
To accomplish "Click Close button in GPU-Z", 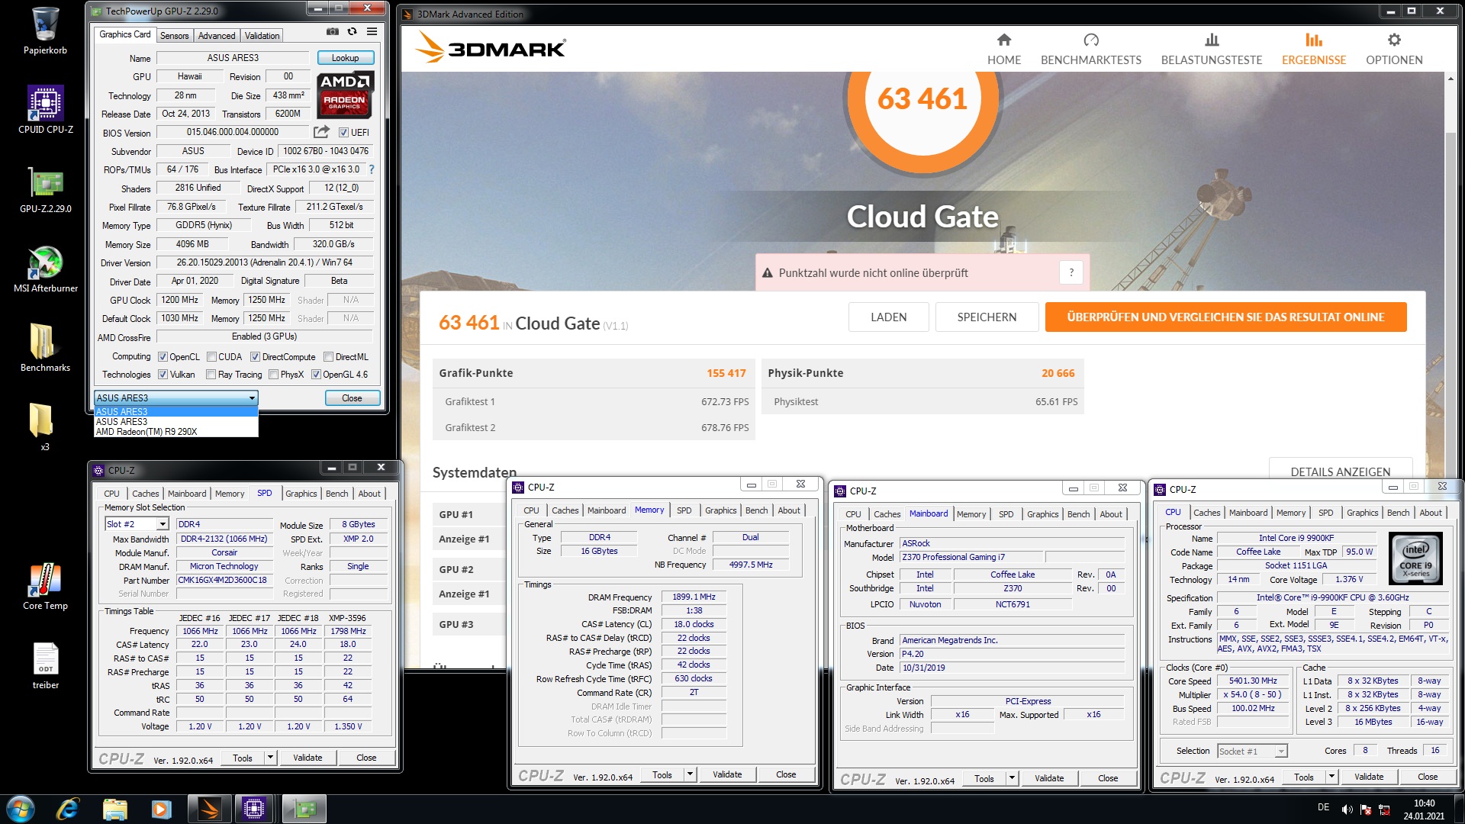I will coord(352,398).
